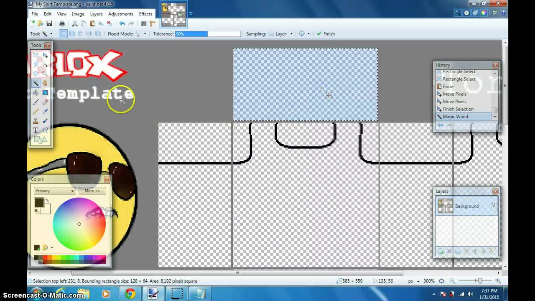Click the Undo arrow in toolbar
The image size is (535, 301).
122,23
